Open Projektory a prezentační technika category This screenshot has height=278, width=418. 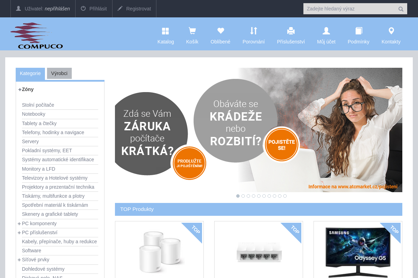point(58,187)
